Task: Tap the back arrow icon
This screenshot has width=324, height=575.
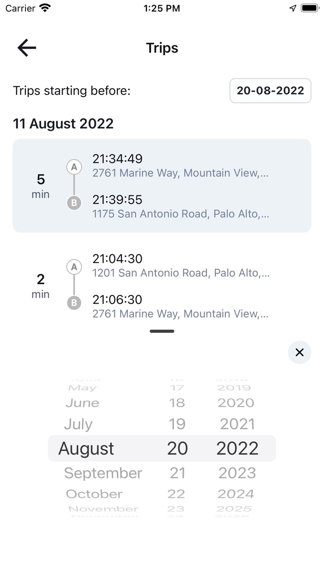Action: [27, 48]
